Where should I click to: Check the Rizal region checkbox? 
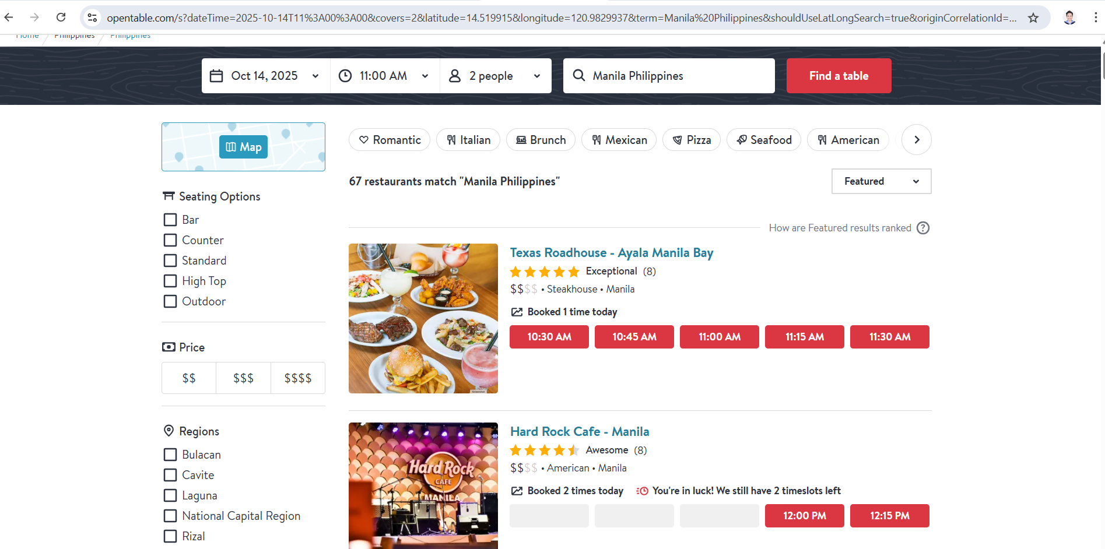[170, 536]
